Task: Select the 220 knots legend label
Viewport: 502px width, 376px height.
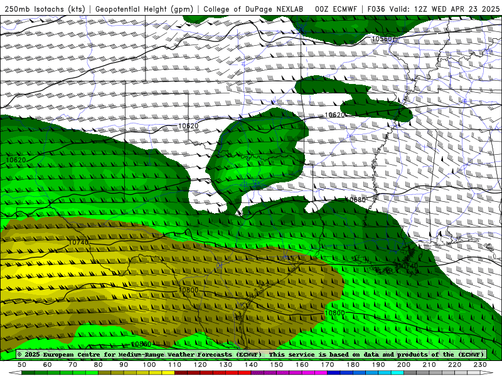Action: pos(454,365)
